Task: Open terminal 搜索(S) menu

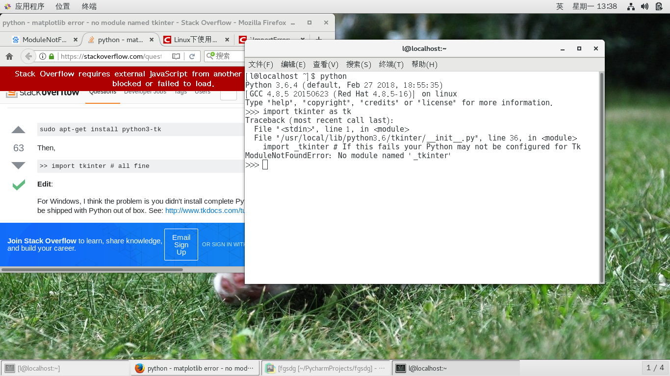Action: point(359,64)
